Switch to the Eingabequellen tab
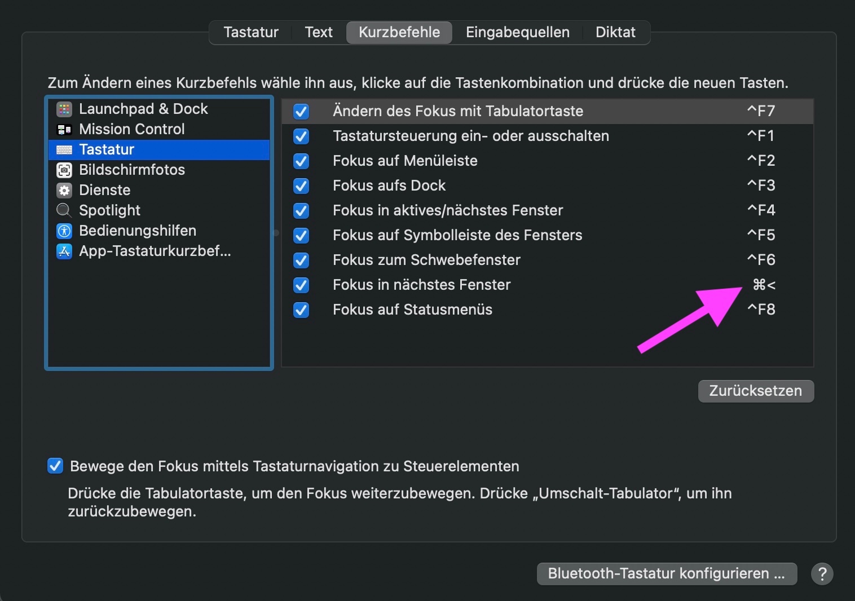Image resolution: width=855 pixels, height=601 pixels. point(517,32)
